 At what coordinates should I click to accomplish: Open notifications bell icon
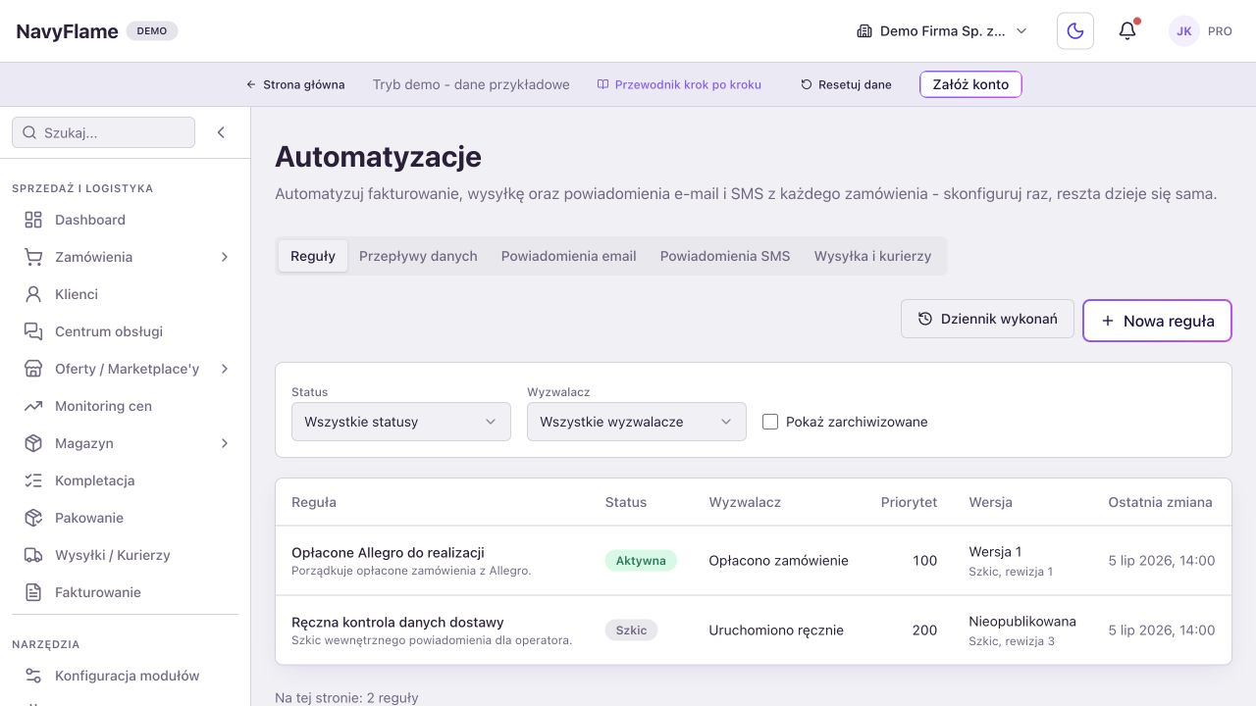tap(1127, 31)
